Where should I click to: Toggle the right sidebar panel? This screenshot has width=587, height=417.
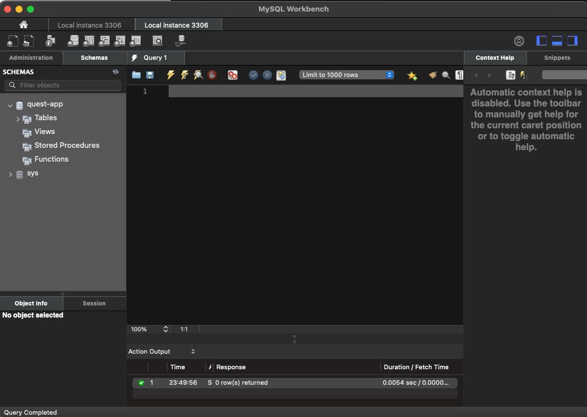click(x=573, y=41)
